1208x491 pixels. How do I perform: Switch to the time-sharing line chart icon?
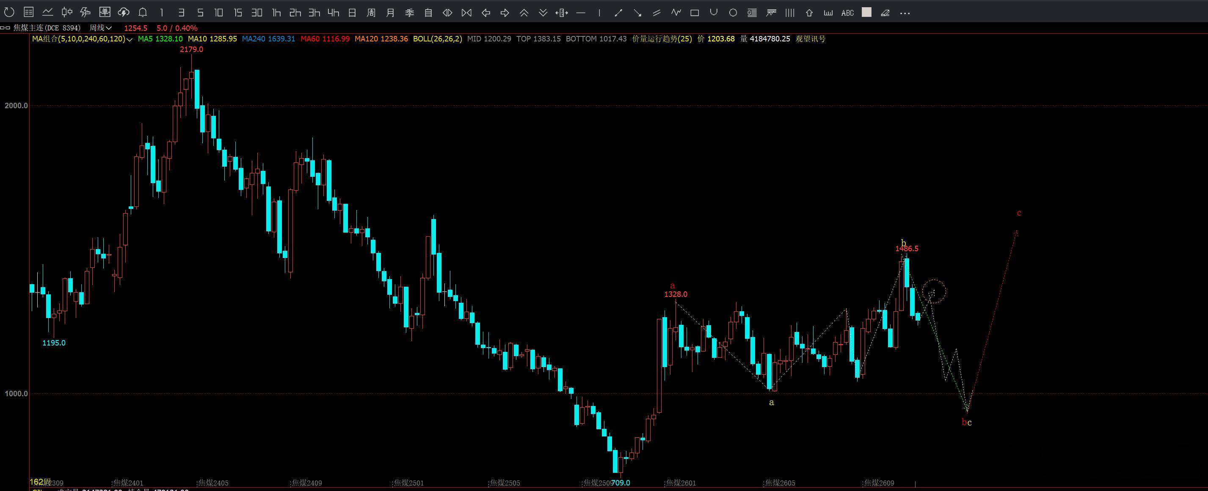coord(47,13)
